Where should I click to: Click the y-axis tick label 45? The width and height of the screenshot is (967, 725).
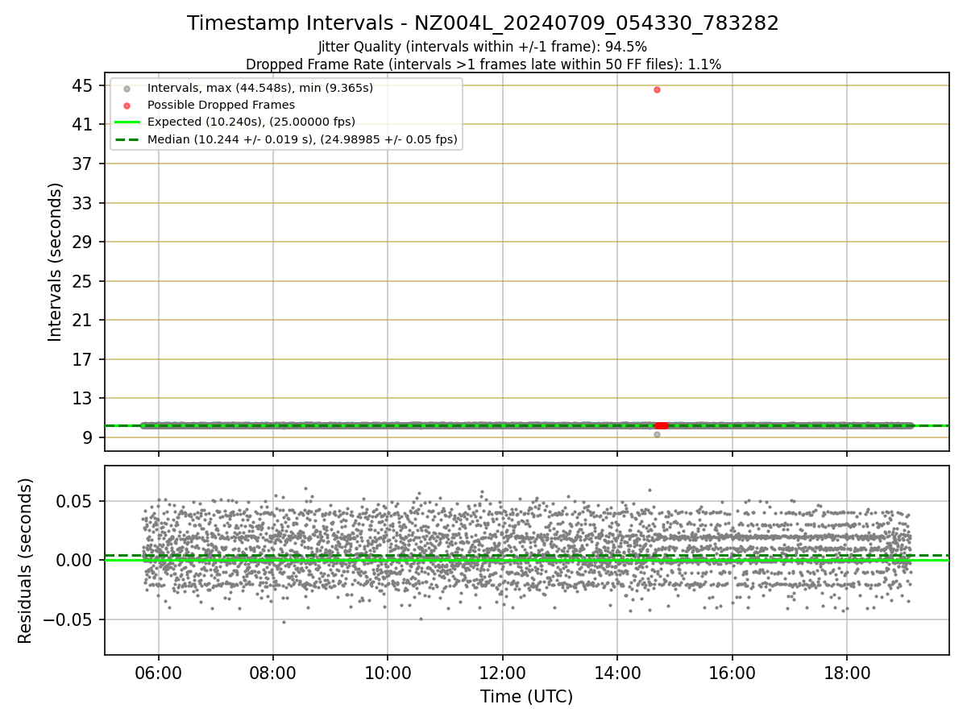tap(84, 85)
